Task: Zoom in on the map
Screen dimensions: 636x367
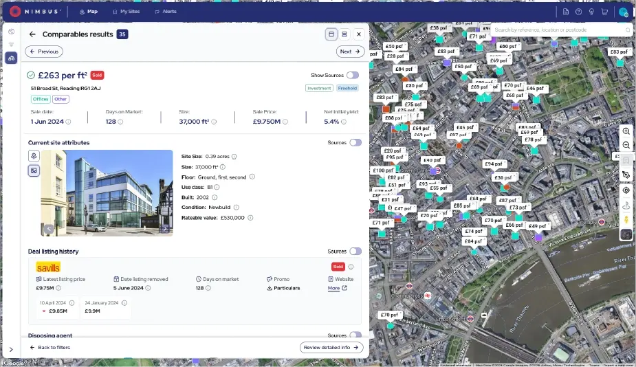Action: (x=626, y=131)
